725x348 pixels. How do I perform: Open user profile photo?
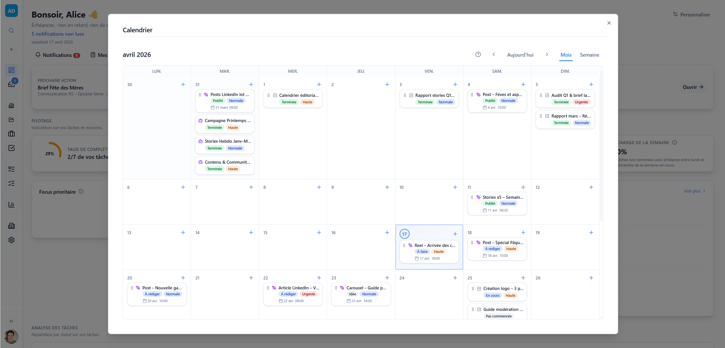11,336
